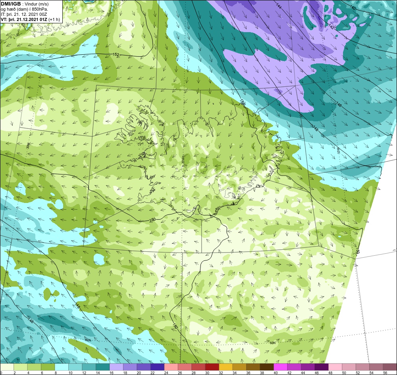
Task: Select the 16–18 m/s lavender legend swatch
Action: click(x=116, y=367)
